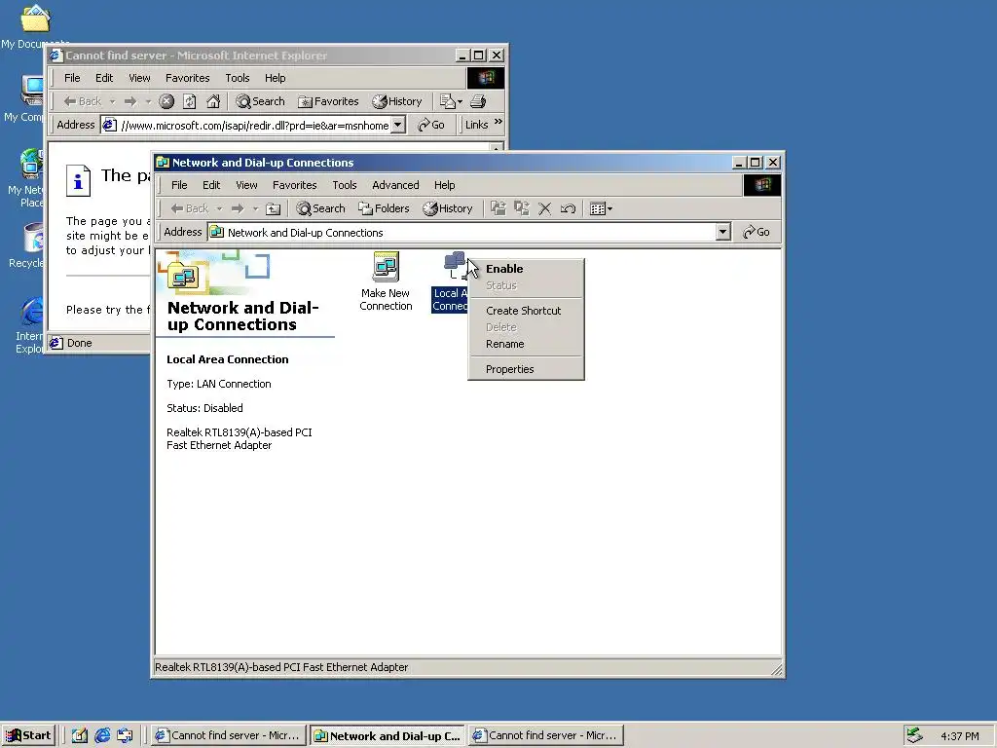Switch to first Cannot find server taskbar button
The image size is (997, 748).
click(228, 735)
